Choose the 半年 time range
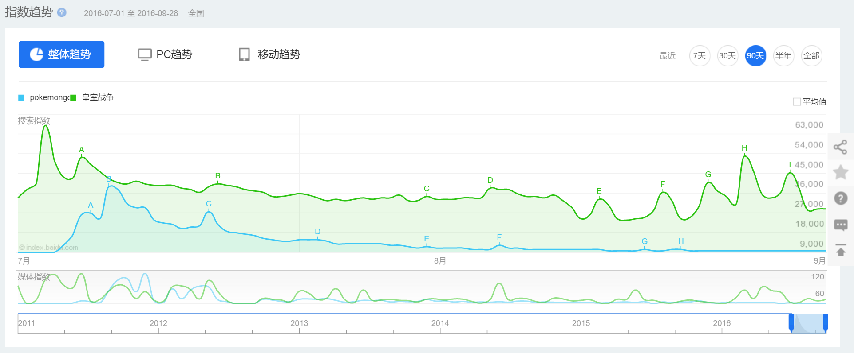Screen dimensions: 854x353 783,56
